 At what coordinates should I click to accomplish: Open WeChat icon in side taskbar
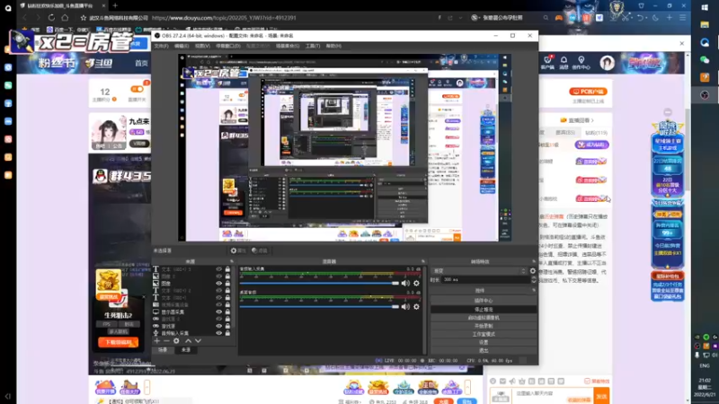[705, 59]
